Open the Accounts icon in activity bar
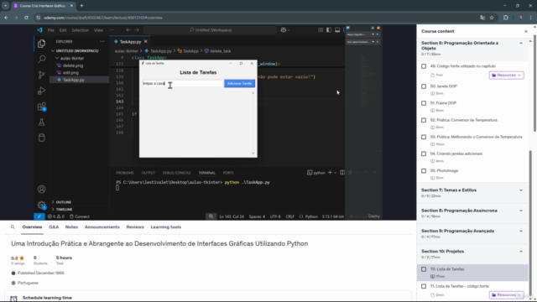The image size is (537, 302). tap(41, 190)
